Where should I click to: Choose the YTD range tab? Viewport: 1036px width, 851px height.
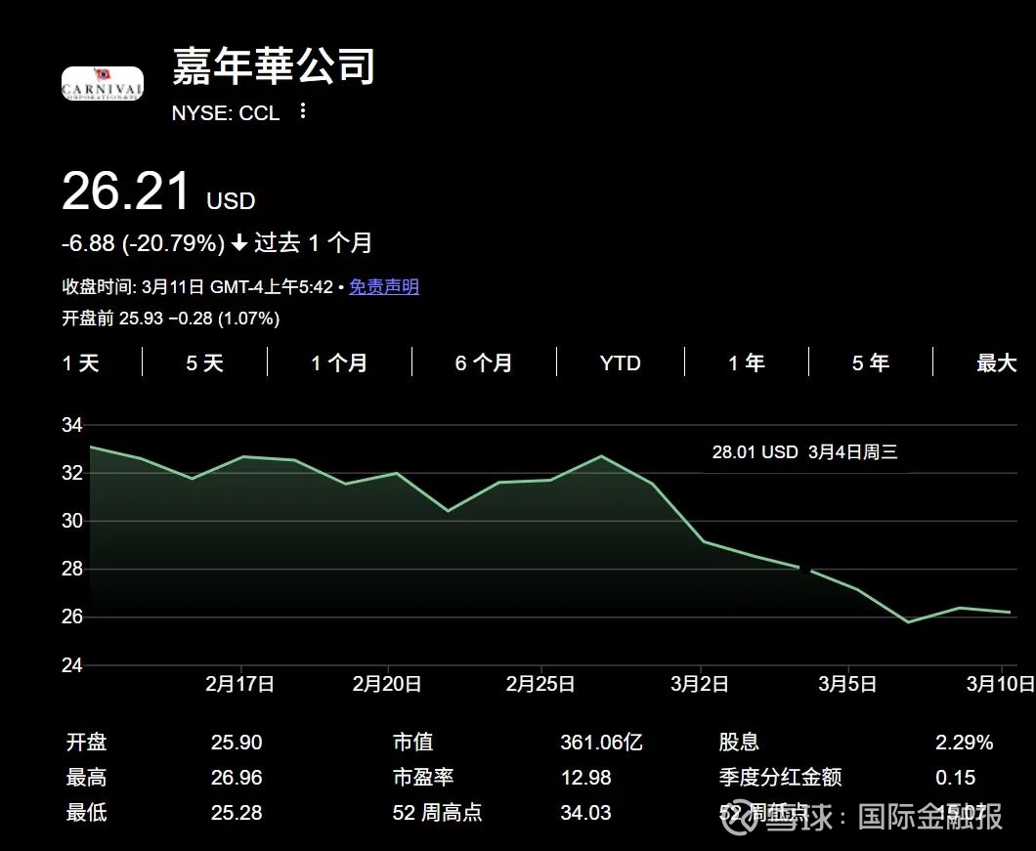pos(620,362)
